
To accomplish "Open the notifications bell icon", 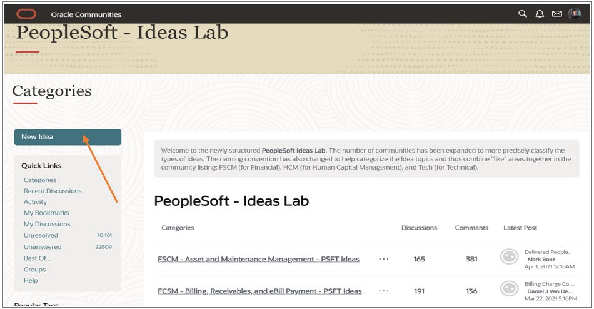I will tap(540, 14).
